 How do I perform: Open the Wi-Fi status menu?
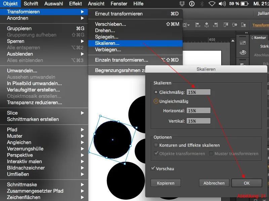coord(212,4)
